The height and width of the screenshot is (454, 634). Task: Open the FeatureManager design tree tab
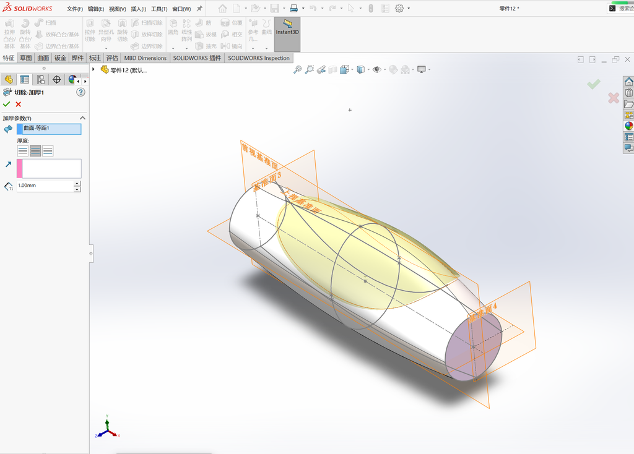point(9,80)
